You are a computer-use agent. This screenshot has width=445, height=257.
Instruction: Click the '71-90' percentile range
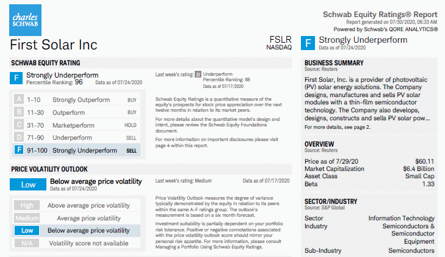pyautogui.click(x=35, y=137)
